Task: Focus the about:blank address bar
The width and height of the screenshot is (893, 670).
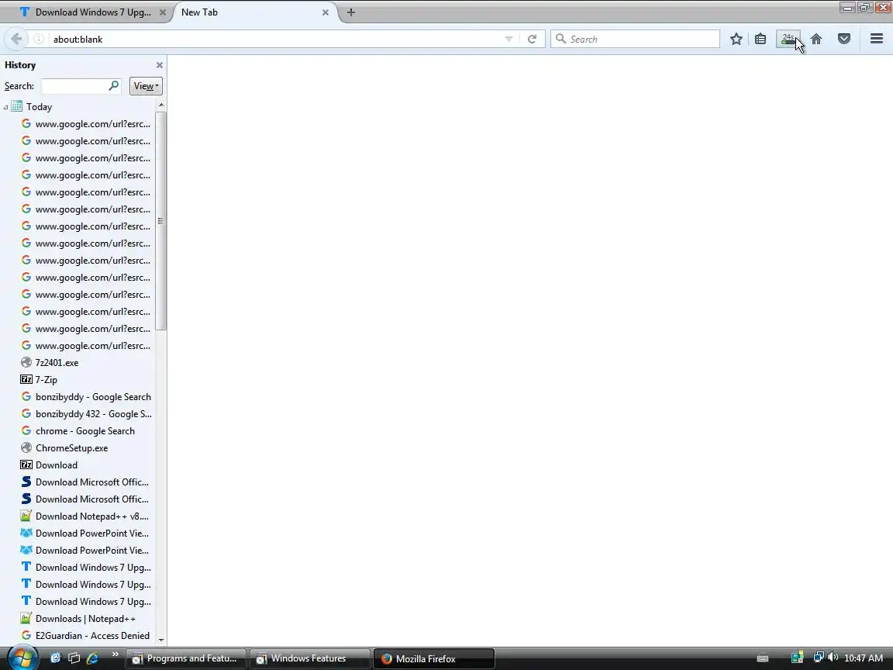Action: (276, 39)
